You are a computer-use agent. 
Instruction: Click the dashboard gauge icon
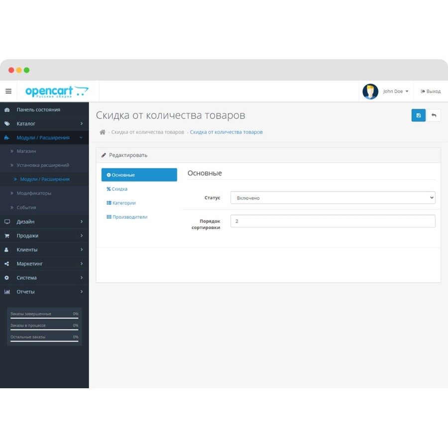(7, 110)
